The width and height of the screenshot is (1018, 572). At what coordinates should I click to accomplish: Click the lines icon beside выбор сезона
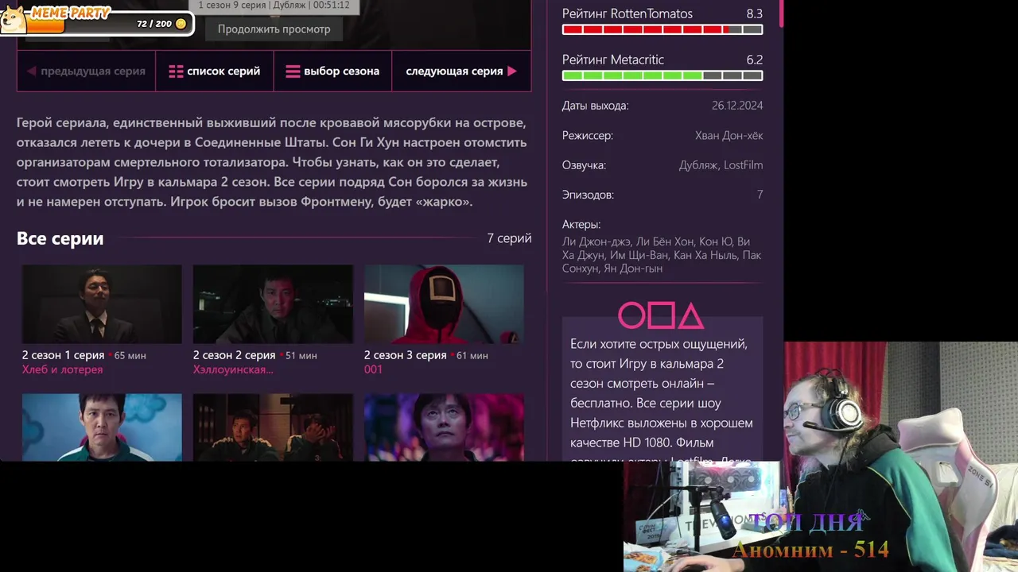(293, 71)
